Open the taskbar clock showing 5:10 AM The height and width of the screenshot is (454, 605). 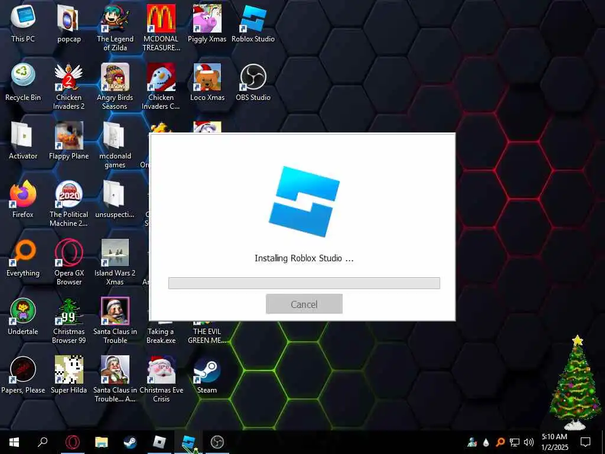coord(554,442)
